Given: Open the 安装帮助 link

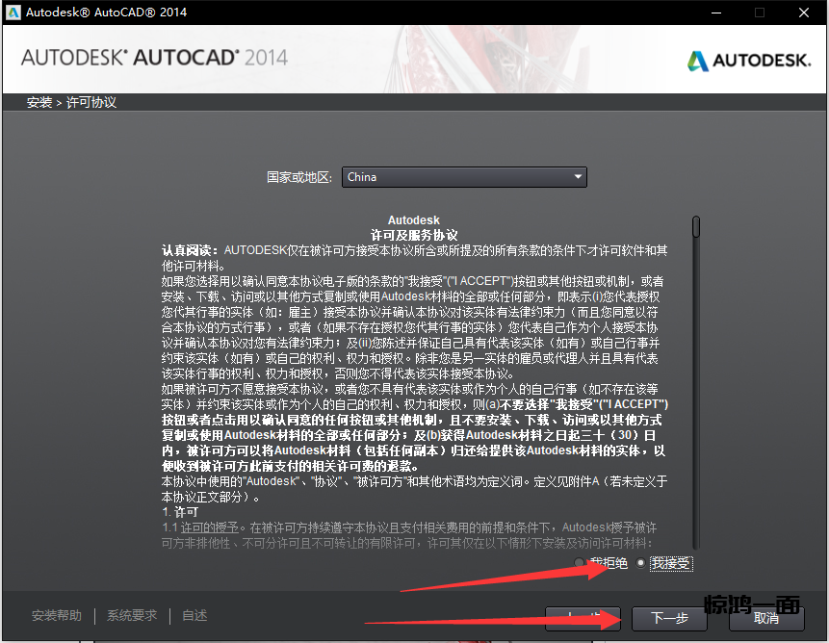Looking at the screenshot, I should tap(57, 616).
